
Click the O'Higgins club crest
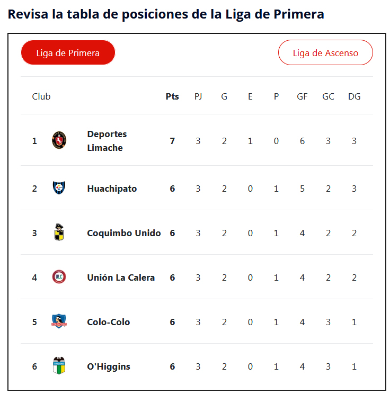click(59, 366)
